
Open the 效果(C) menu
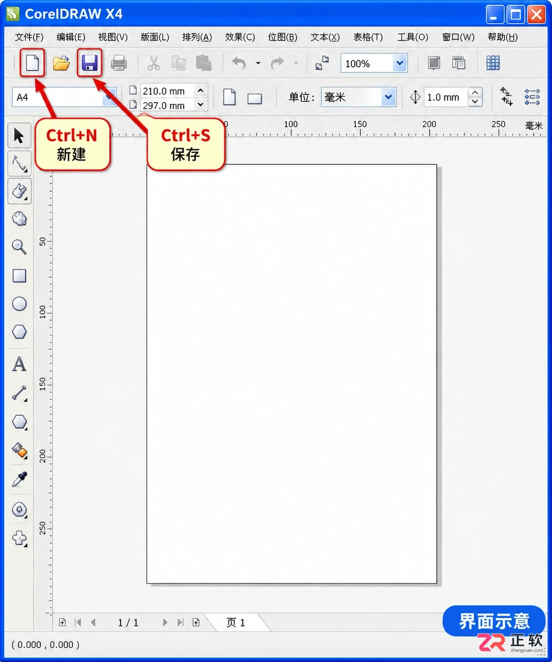coord(240,37)
